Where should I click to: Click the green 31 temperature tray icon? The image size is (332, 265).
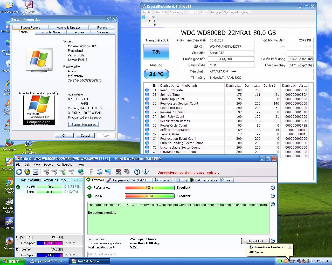click(x=280, y=261)
